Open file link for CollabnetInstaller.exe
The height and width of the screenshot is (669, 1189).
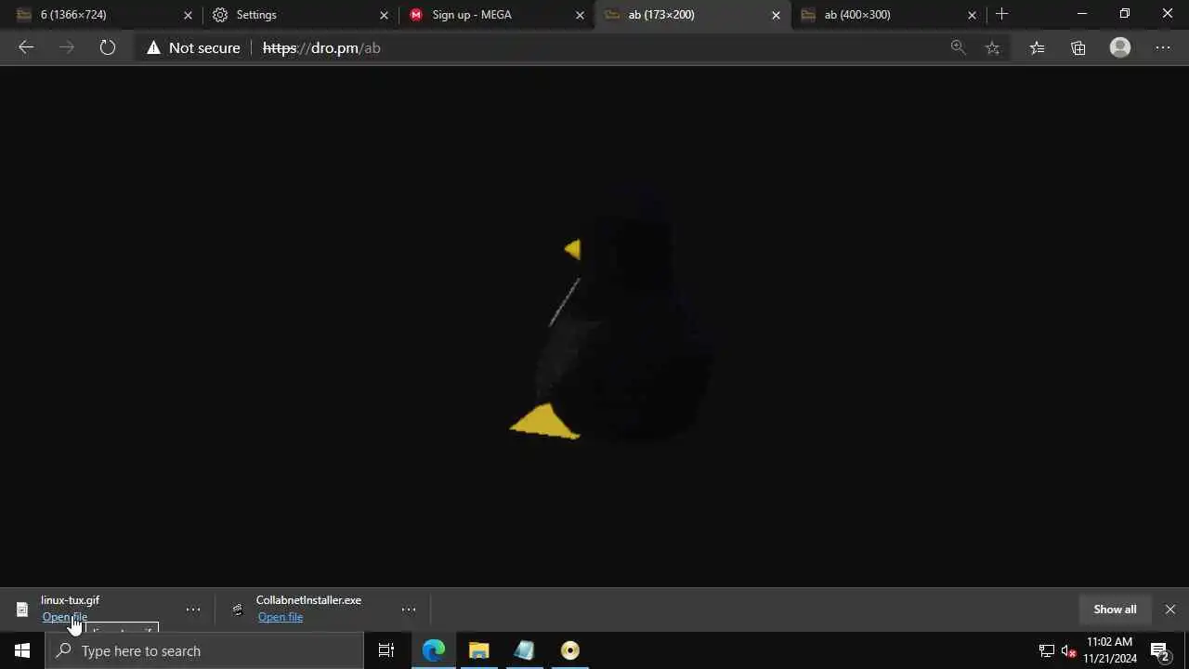pos(281,617)
